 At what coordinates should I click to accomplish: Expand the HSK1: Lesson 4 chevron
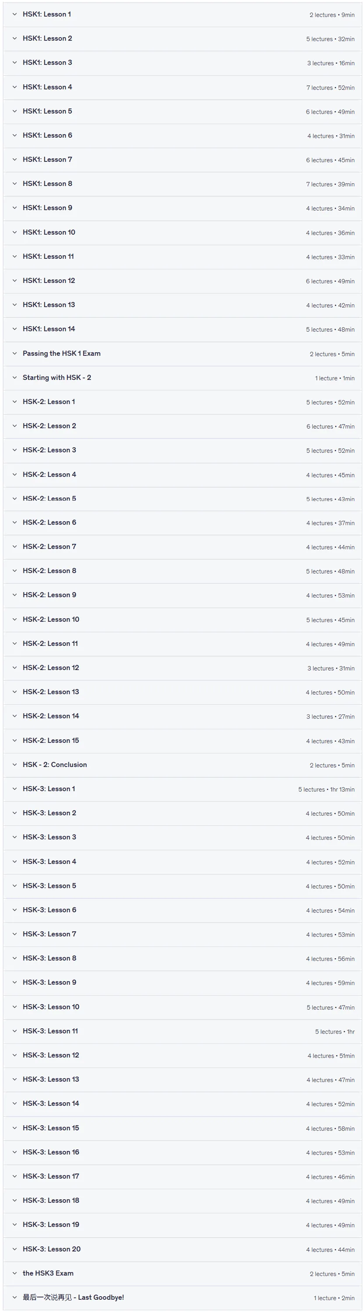pyautogui.click(x=15, y=87)
